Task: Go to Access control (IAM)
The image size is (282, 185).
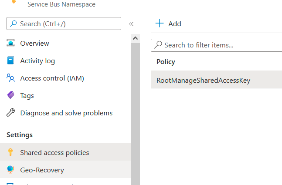Action: (52, 78)
